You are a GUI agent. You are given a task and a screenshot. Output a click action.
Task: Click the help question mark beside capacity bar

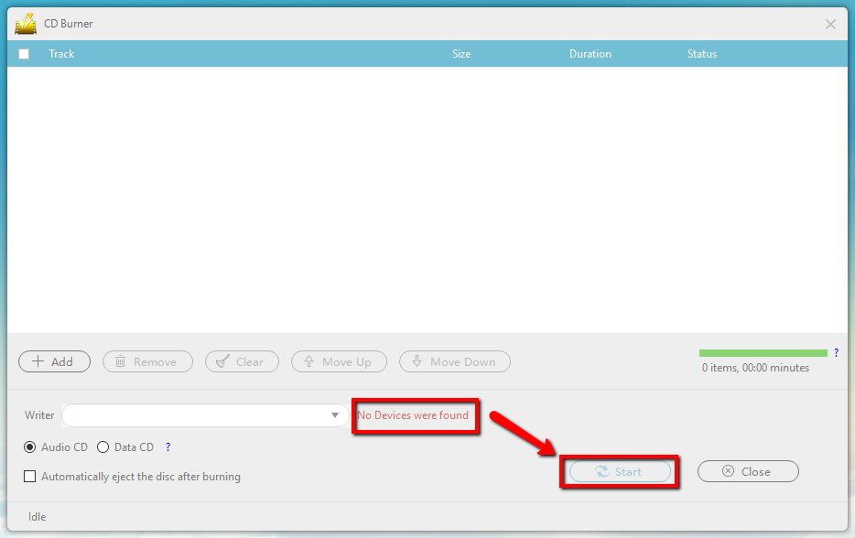(x=836, y=352)
